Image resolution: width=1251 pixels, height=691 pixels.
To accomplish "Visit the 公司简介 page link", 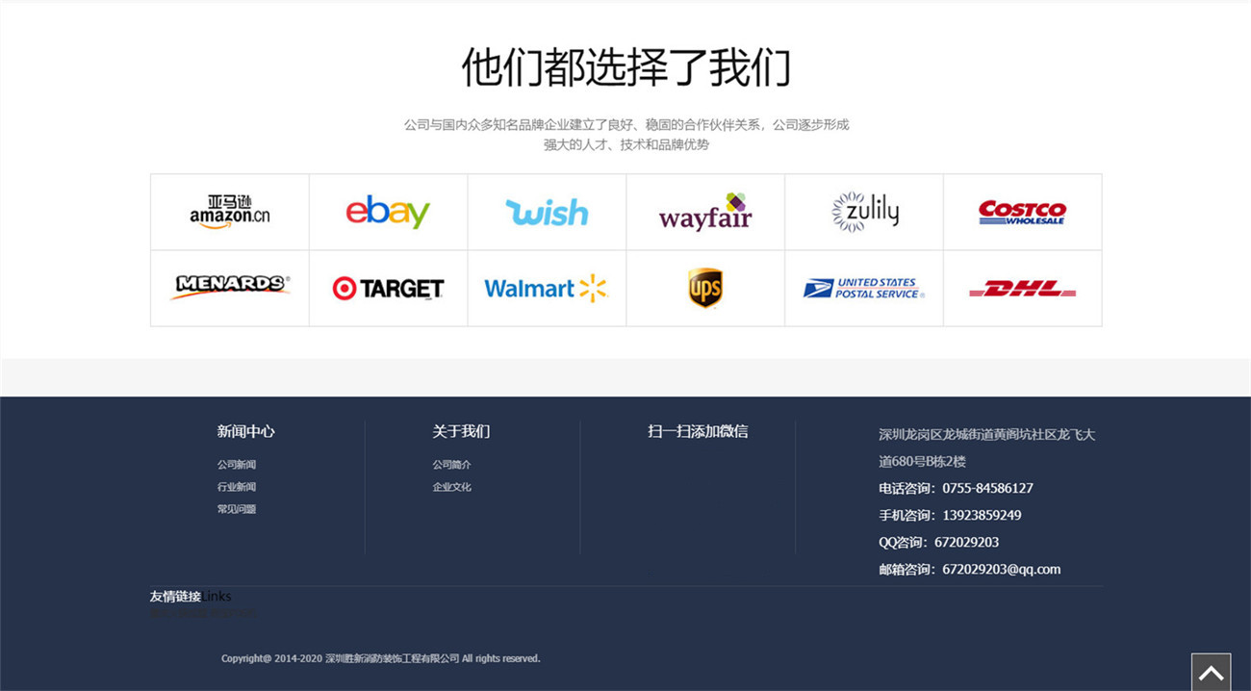I will (452, 465).
